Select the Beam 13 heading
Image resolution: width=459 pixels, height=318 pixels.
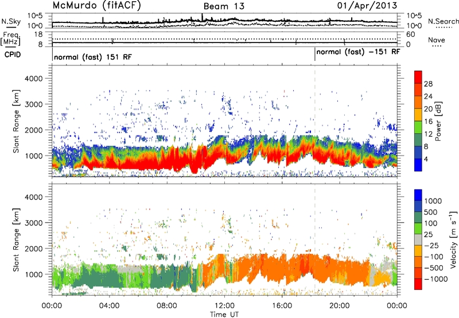coord(224,6)
